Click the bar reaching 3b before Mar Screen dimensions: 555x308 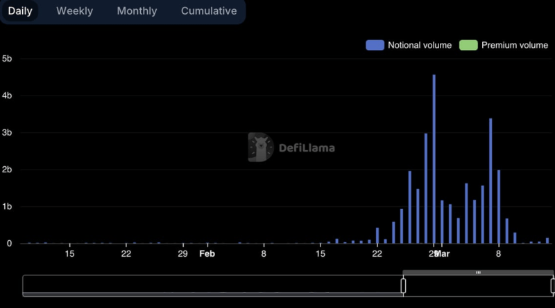coord(426,188)
